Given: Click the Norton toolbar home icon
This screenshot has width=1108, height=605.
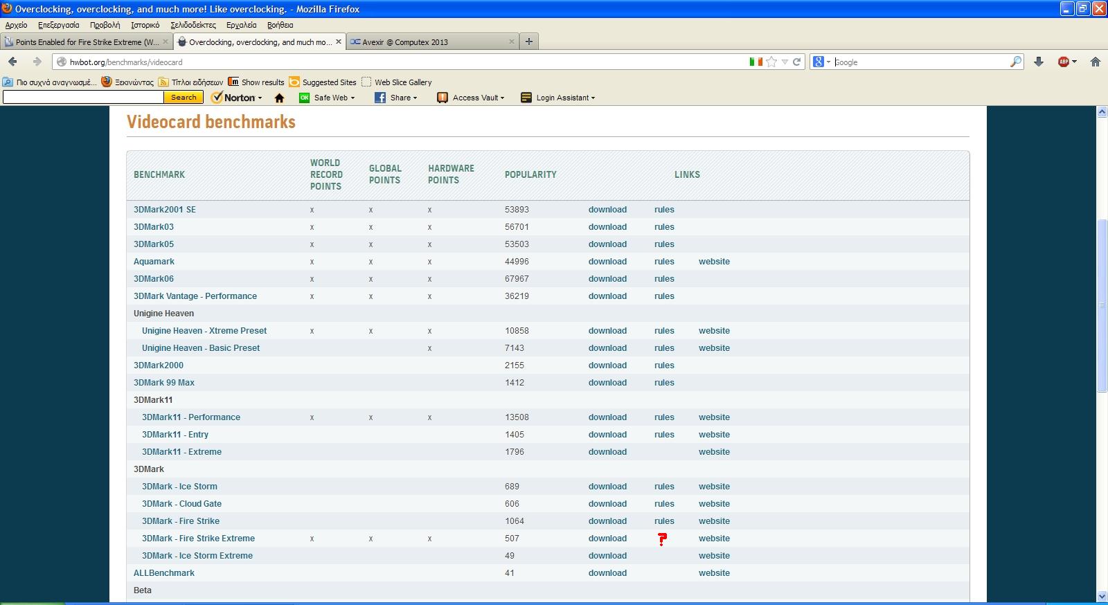Looking at the screenshot, I should [x=280, y=98].
